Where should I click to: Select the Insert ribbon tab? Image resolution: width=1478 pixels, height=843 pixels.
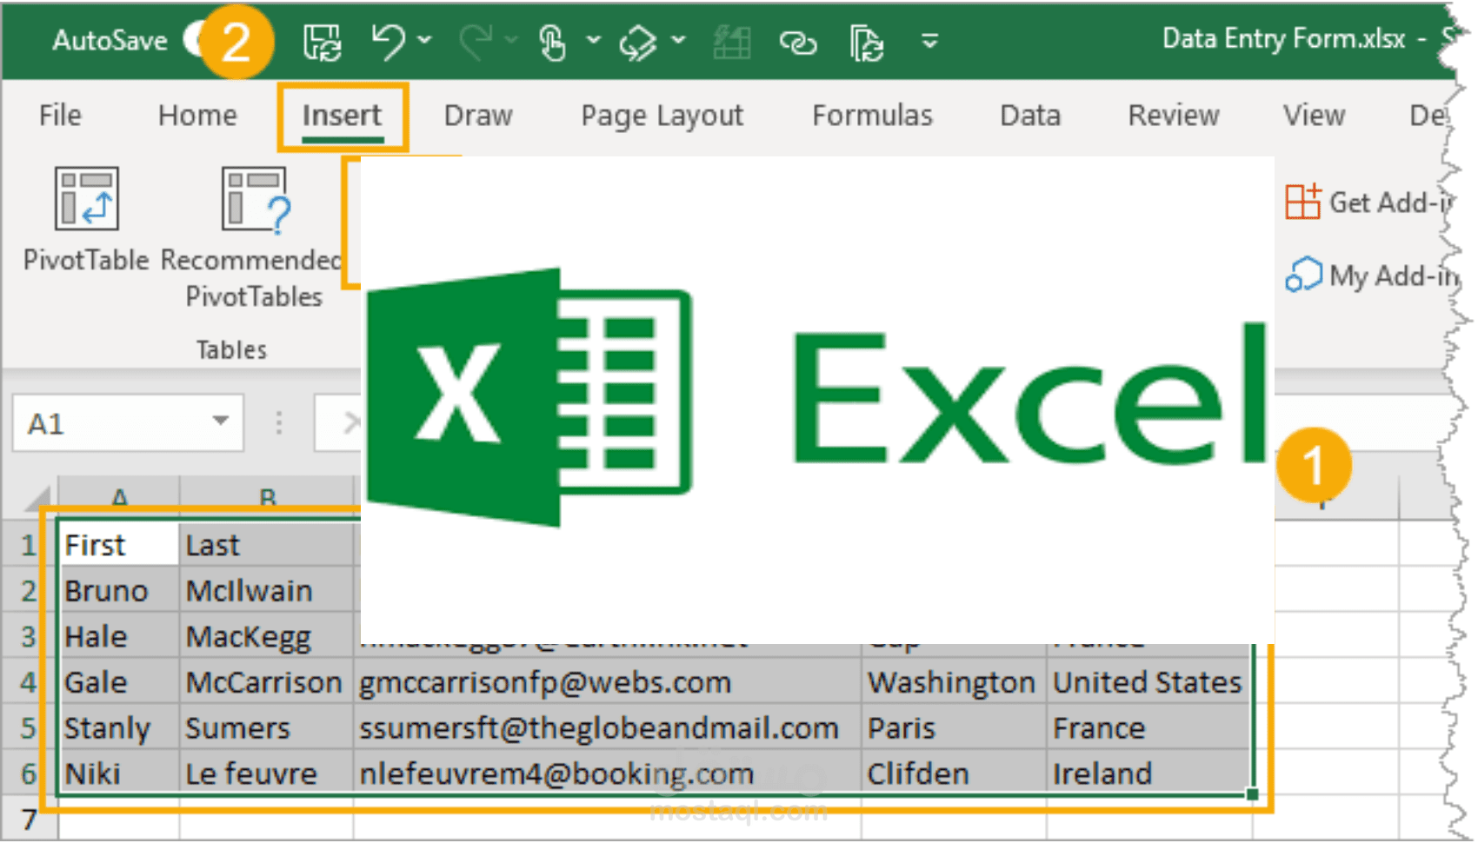pyautogui.click(x=342, y=116)
